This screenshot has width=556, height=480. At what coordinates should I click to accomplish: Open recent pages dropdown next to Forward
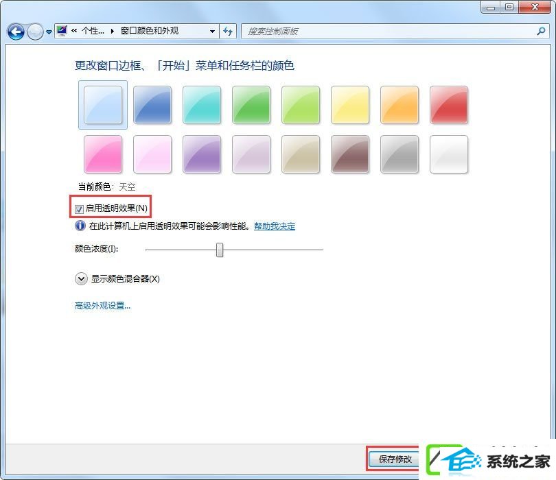click(49, 32)
